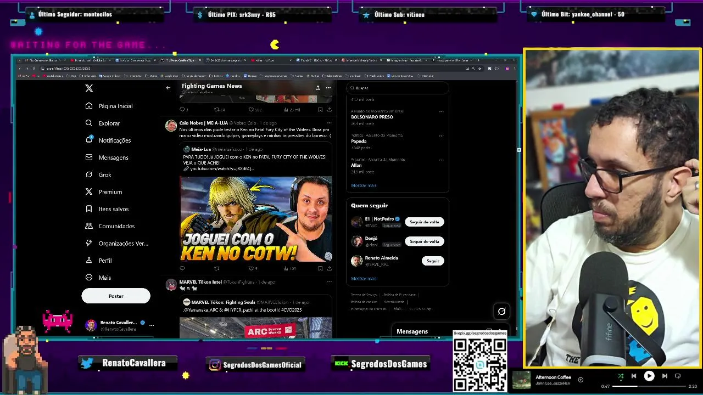Open Premium from the sidebar

[104, 192]
